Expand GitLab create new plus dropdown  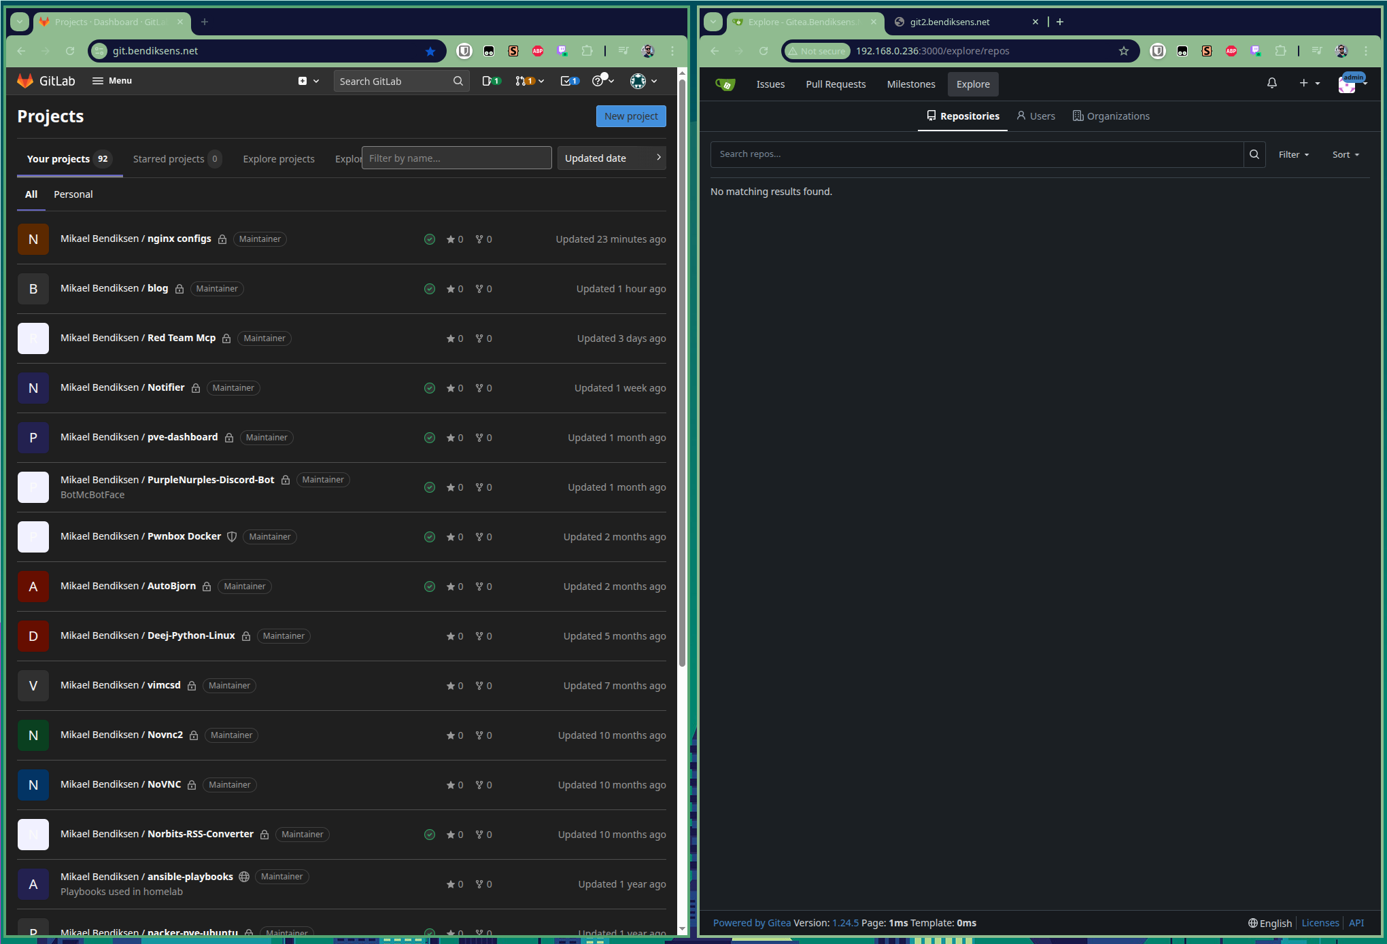tap(308, 81)
